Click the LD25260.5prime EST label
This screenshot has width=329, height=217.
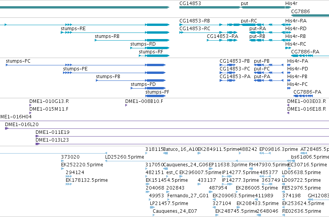124,157
